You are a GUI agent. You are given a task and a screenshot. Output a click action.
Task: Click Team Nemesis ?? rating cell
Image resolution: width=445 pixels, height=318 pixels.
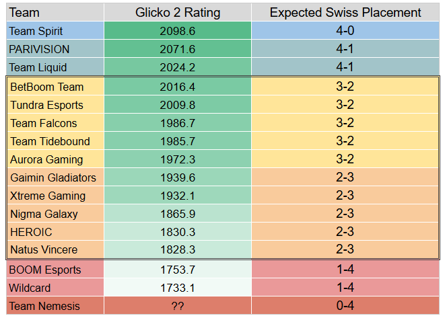(x=178, y=305)
